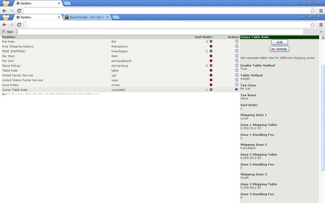Screen dimensions: 325x203
Task: Open info icon on the Table Rate row
Action: pyautogui.click(x=237, y=70)
